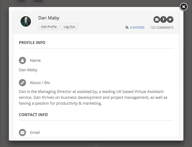Image resolution: width=192 pixels, height=147 pixels.
Task: Click the bio paragraph about assisted.by
Action: coord(93,97)
